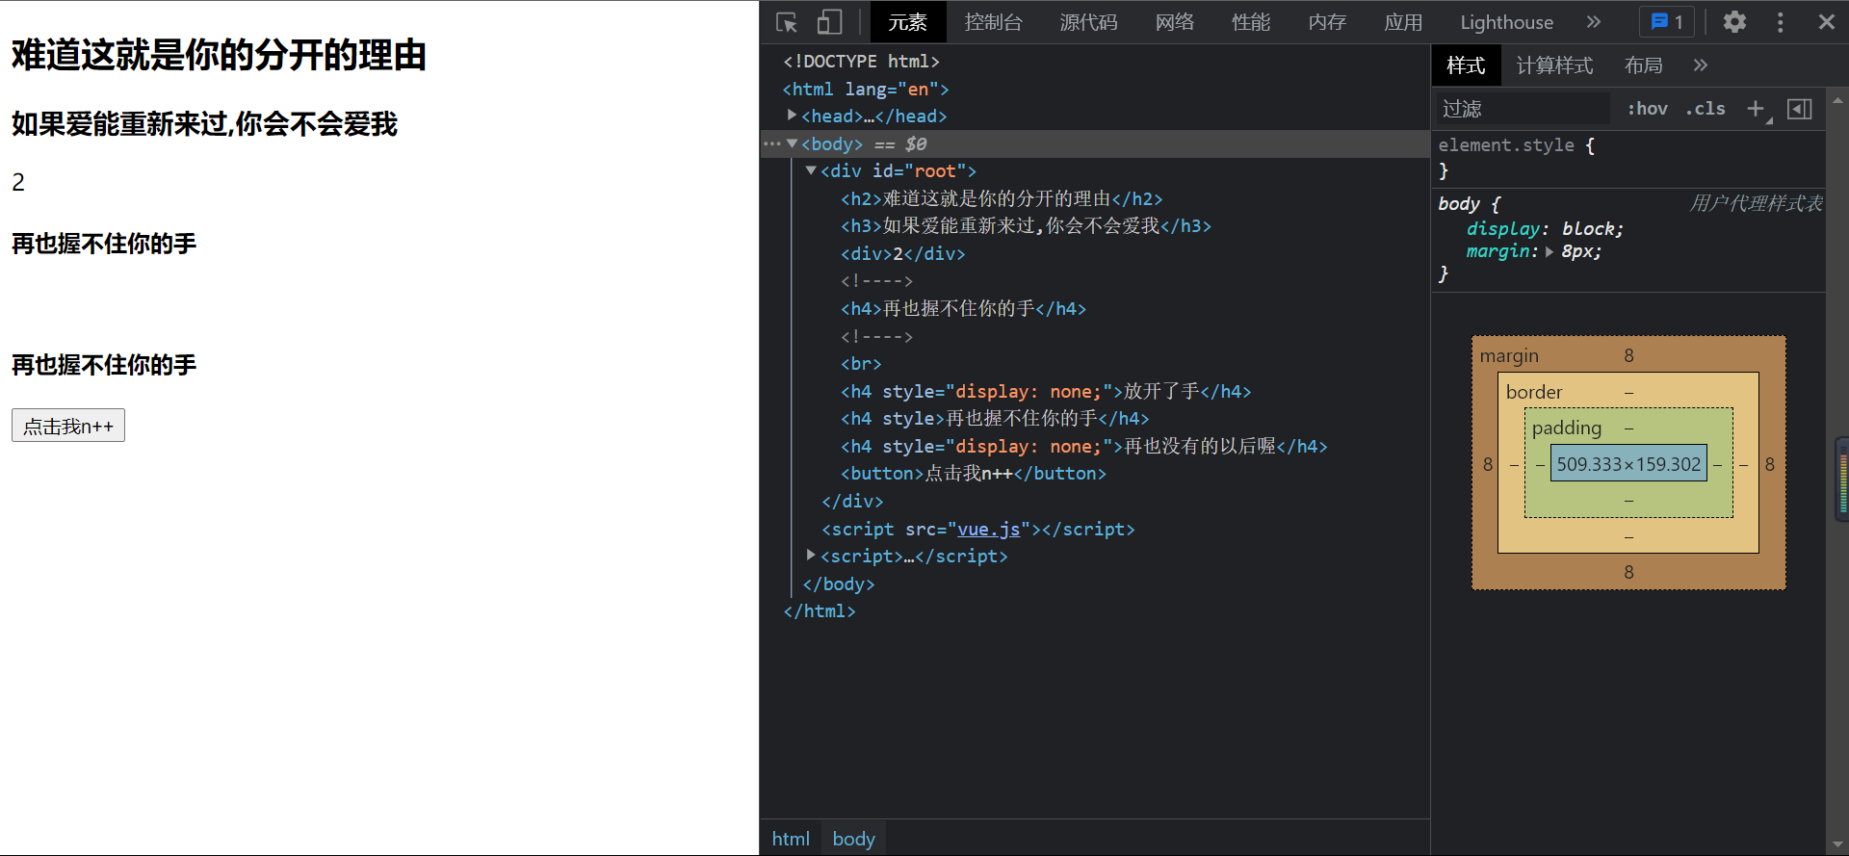Show more DevTools tabs after Lighthouse
Image resolution: width=1849 pixels, height=856 pixels.
click(x=1594, y=22)
